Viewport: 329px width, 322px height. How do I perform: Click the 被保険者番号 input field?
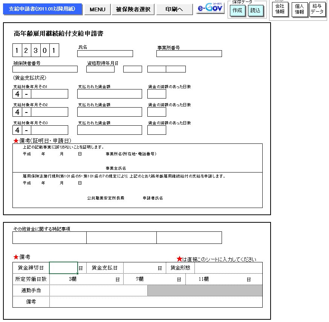coord(45,69)
